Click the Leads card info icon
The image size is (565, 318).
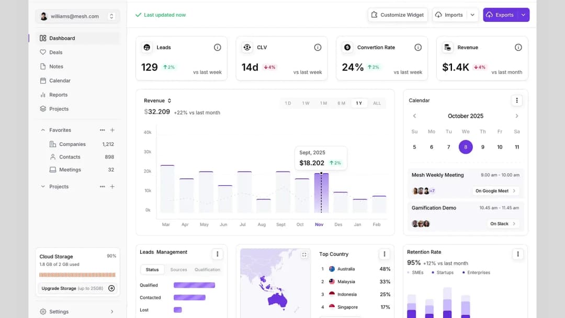(x=217, y=47)
